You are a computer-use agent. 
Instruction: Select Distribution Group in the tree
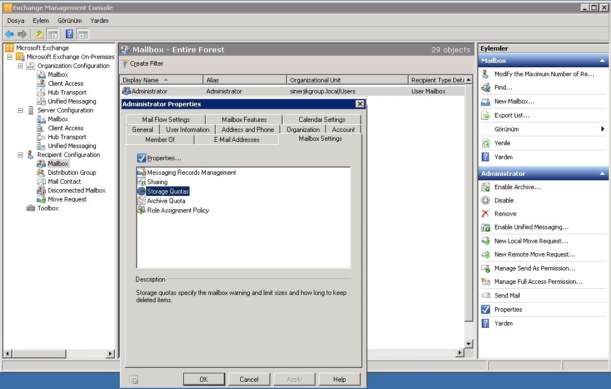(x=72, y=173)
